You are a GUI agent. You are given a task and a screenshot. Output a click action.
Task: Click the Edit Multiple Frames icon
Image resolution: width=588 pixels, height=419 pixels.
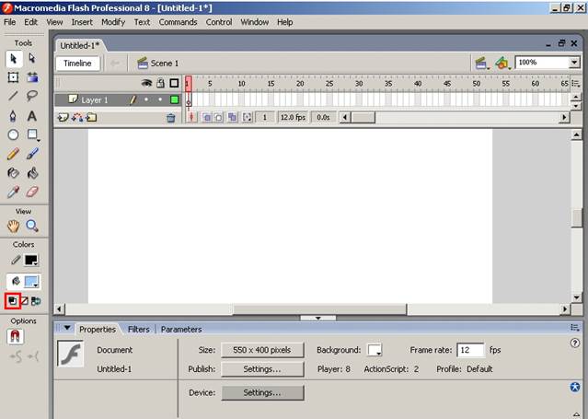click(x=233, y=118)
